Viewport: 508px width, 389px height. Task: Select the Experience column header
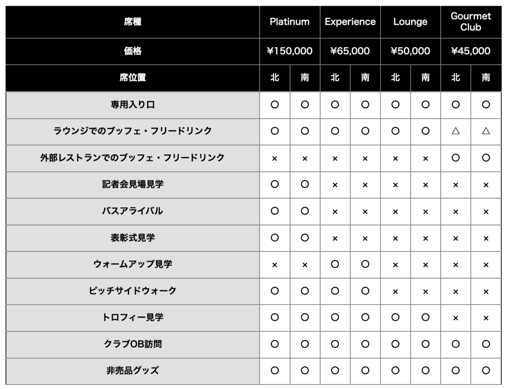[x=350, y=22]
